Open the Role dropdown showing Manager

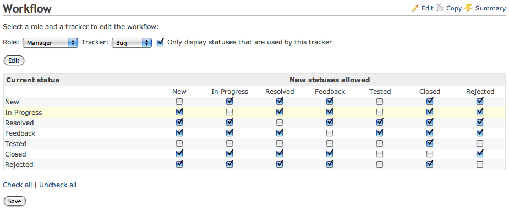pyautogui.click(x=50, y=43)
